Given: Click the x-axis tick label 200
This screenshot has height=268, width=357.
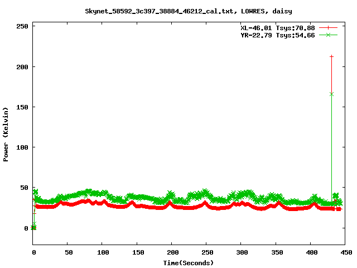Looking at the screenshot, I should tap(172, 252).
